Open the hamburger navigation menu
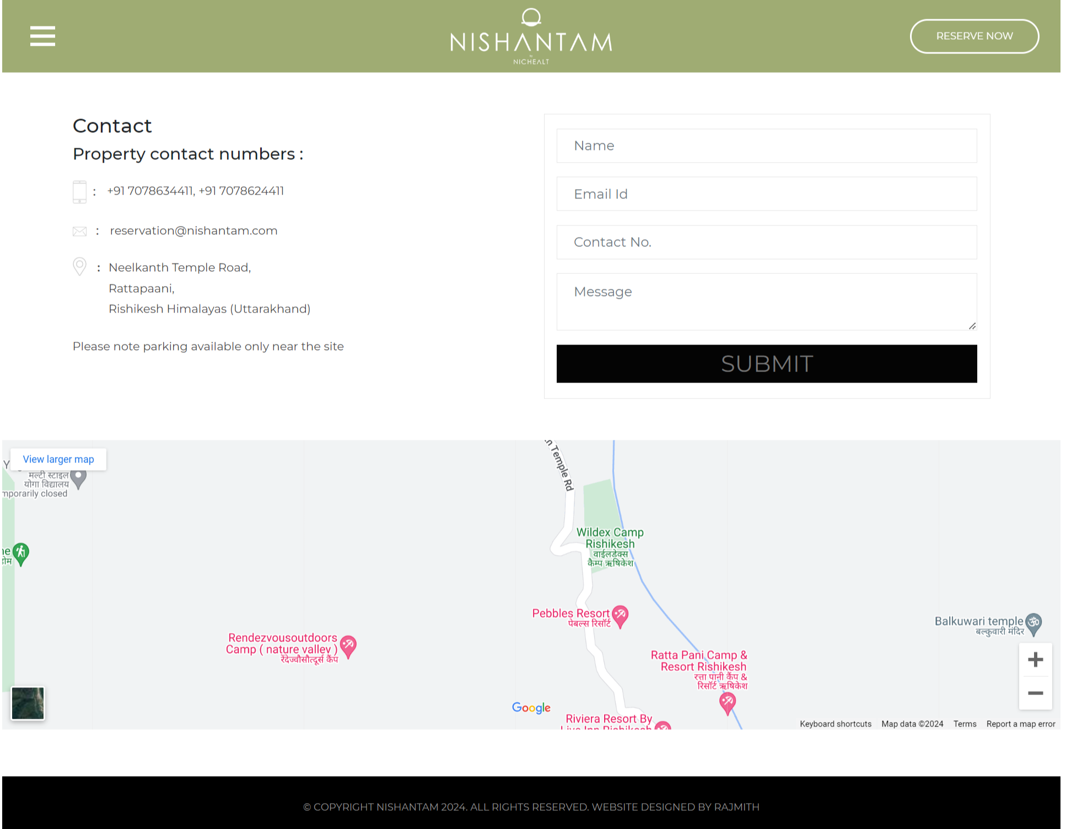 tap(42, 36)
